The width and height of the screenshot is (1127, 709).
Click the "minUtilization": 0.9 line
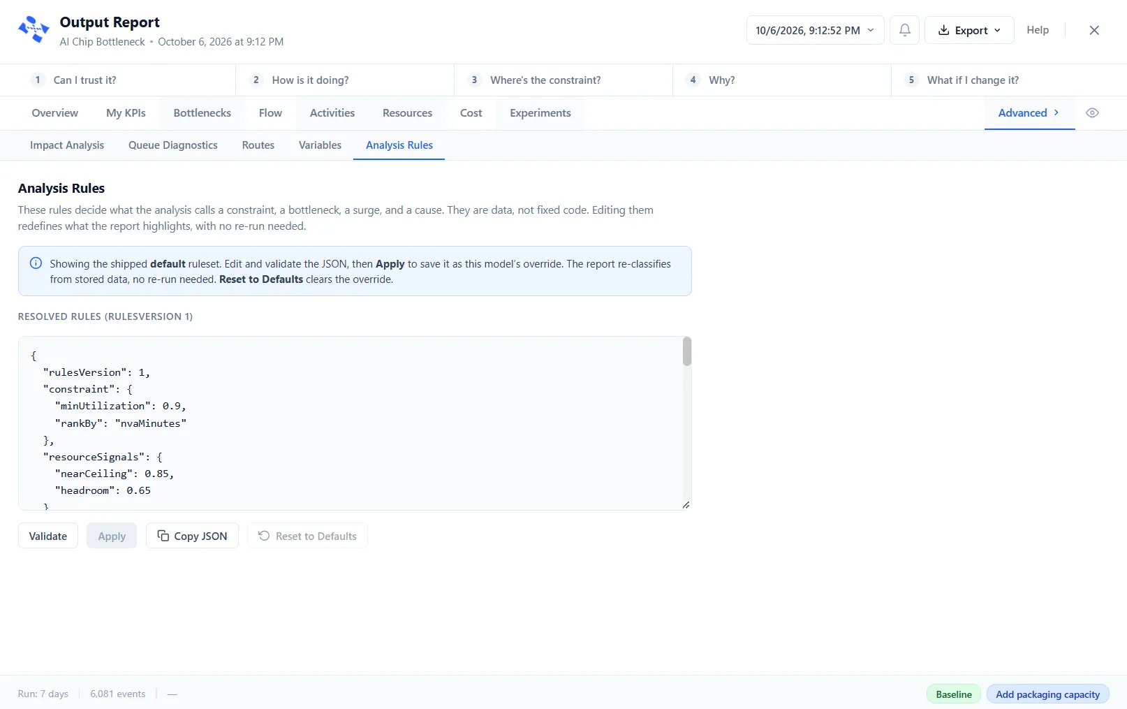pos(120,406)
